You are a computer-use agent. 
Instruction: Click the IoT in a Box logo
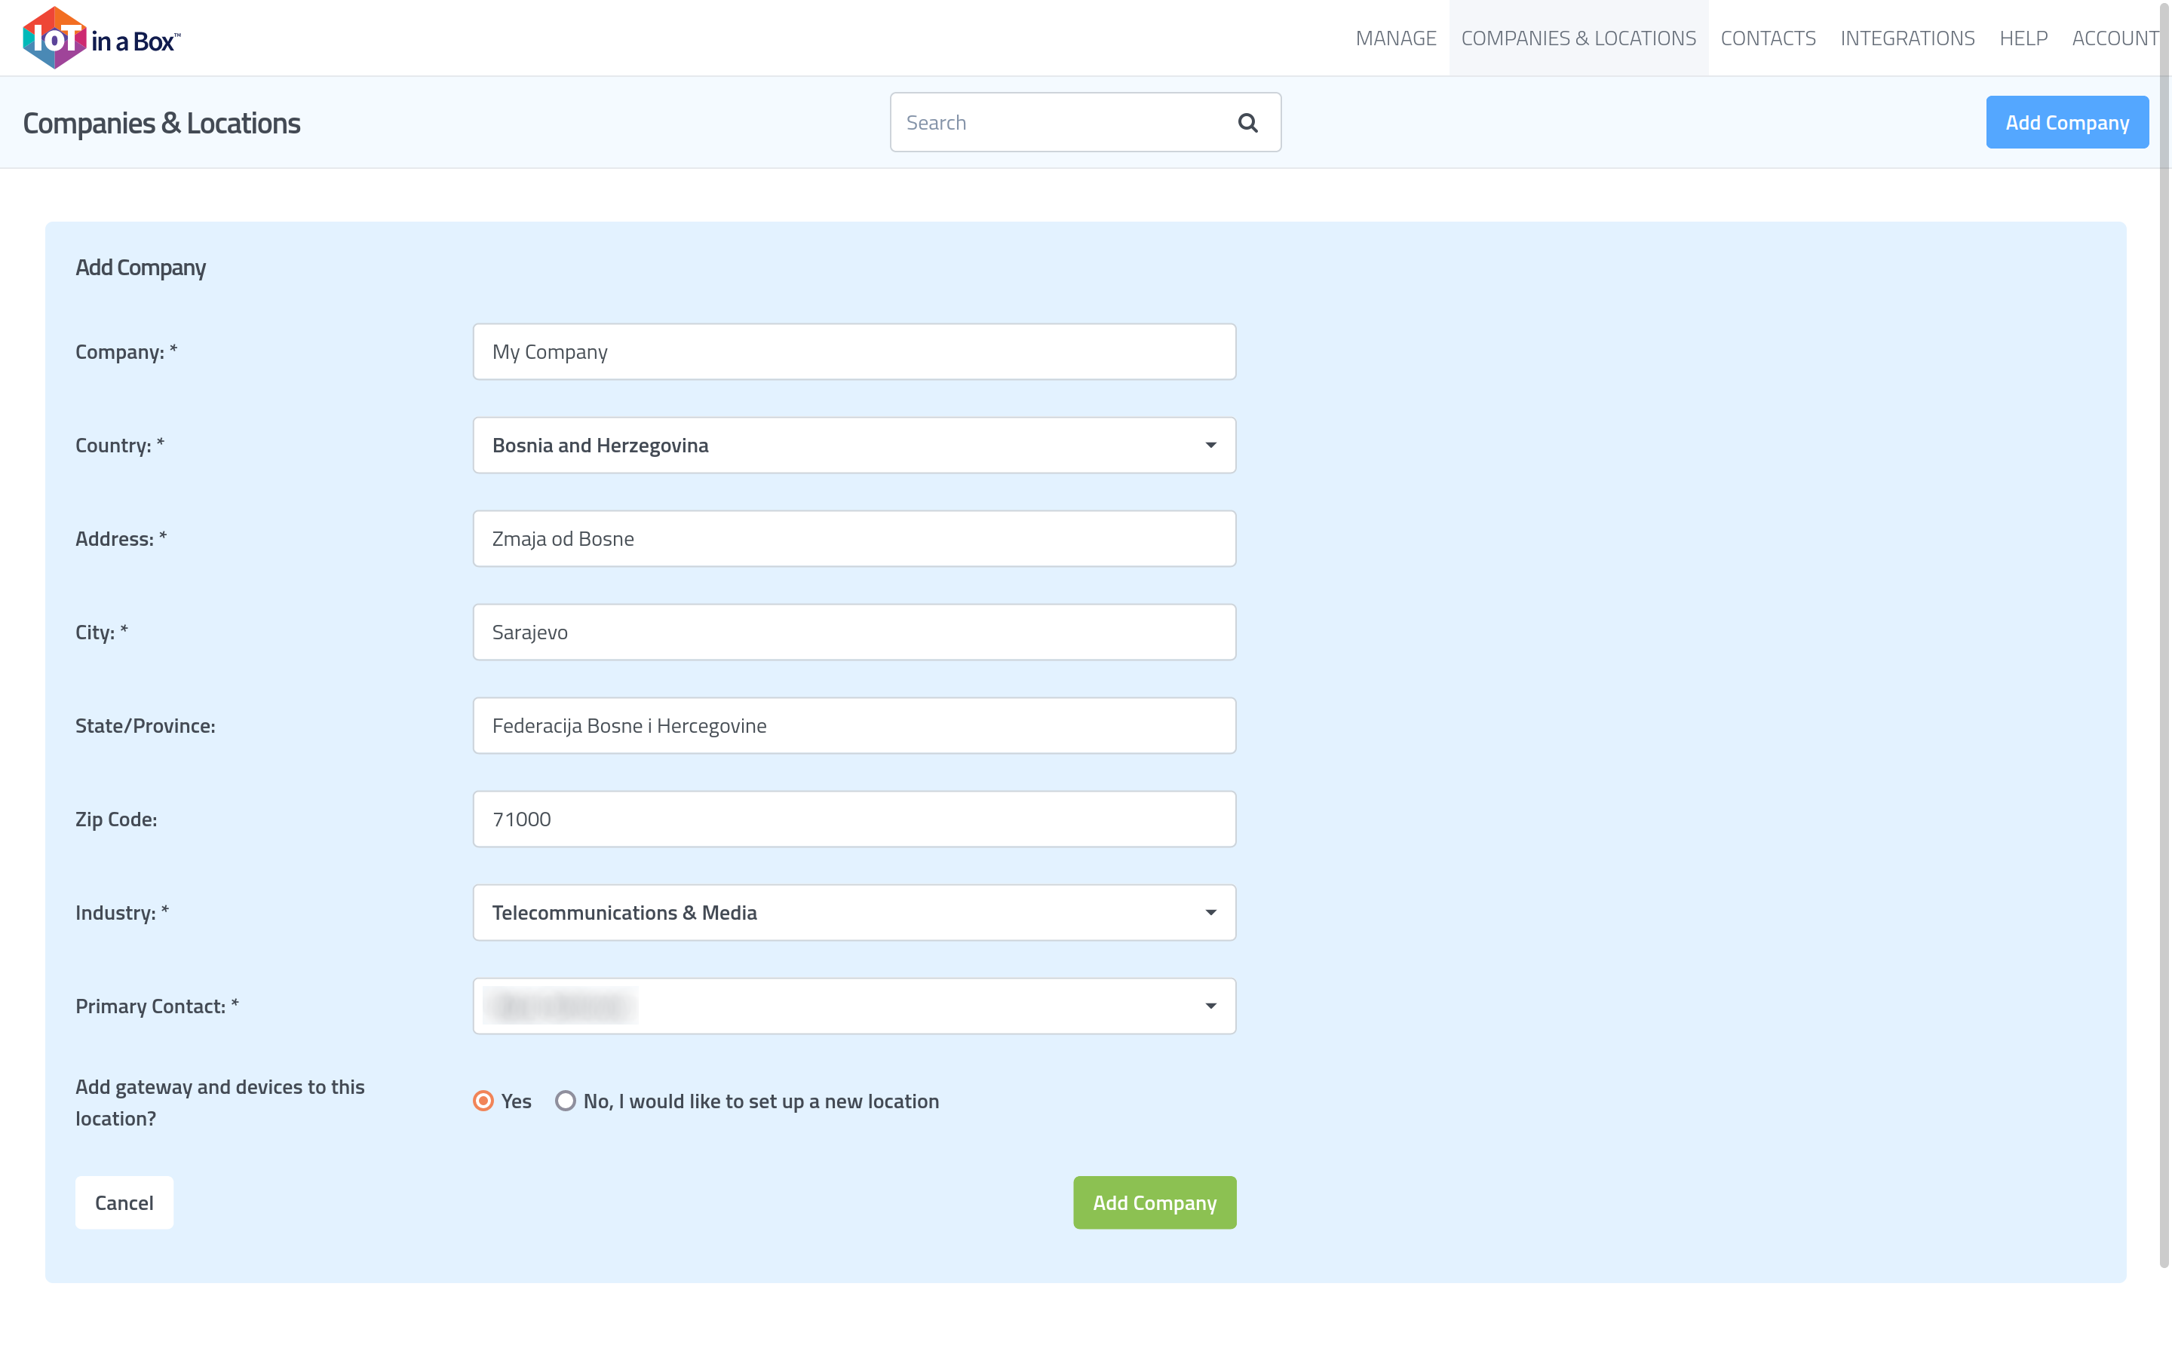[x=101, y=38]
